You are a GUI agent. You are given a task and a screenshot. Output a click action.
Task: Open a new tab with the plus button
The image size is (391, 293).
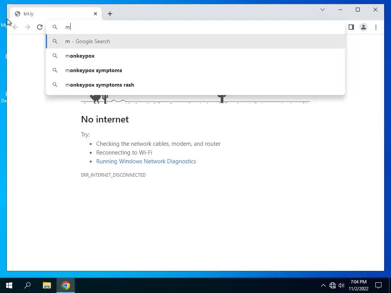(x=110, y=14)
